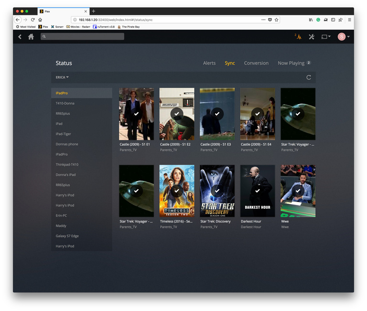This screenshot has width=367, height=311.
Task: Select the Thinkpad-T410 device
Action: [81, 164]
